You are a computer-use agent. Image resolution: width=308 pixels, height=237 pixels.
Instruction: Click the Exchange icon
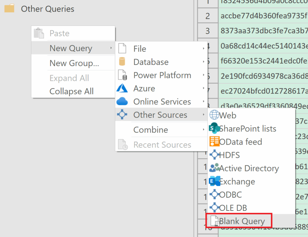click(x=214, y=181)
